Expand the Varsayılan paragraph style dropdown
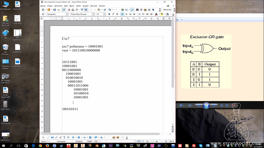The height and width of the screenshot is (148, 264). tap(67, 14)
